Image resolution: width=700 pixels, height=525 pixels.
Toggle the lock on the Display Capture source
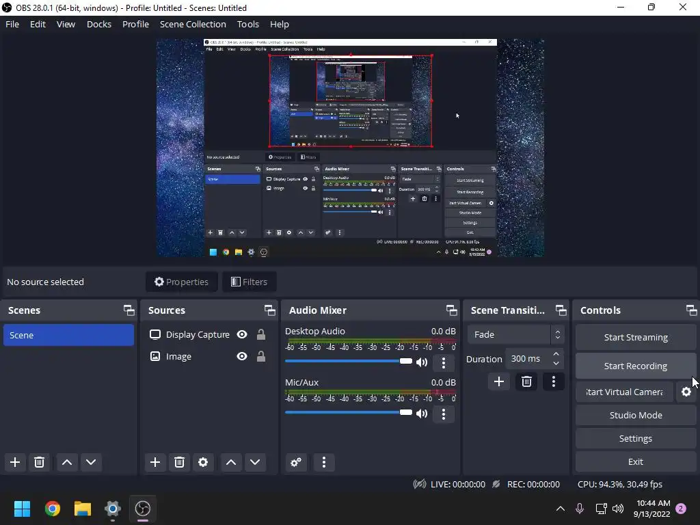click(260, 334)
